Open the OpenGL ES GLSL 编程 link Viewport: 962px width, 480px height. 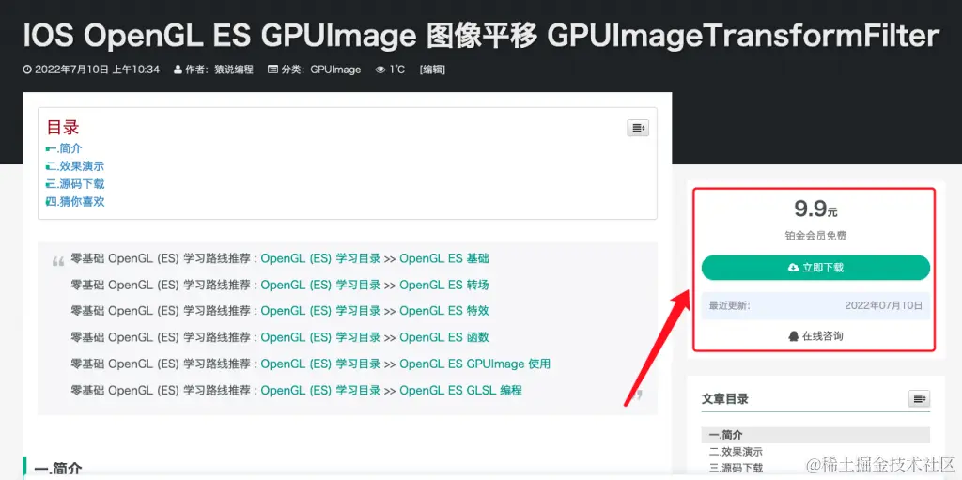click(460, 391)
